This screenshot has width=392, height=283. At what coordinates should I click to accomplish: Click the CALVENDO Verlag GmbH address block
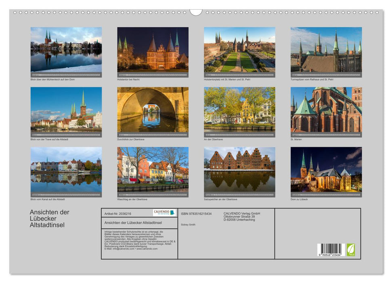click(x=242, y=216)
